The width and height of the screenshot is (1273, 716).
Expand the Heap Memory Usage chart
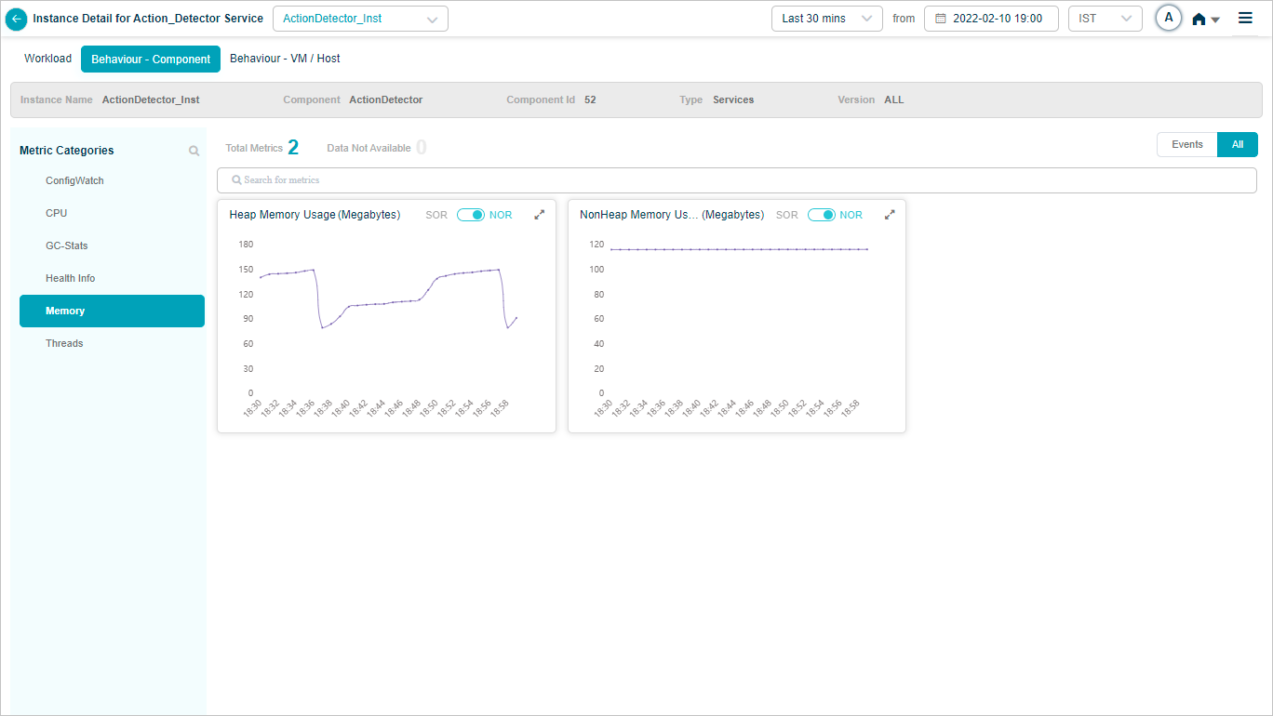(539, 215)
